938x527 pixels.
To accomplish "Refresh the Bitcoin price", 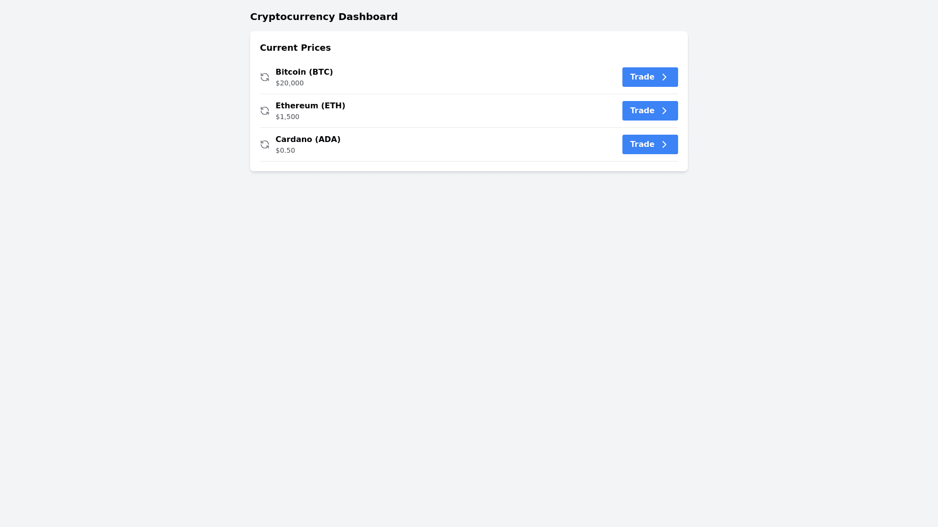I will [265, 77].
